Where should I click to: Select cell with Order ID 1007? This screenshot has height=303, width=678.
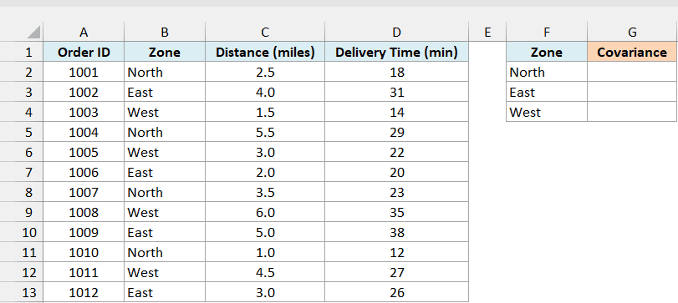tap(84, 192)
